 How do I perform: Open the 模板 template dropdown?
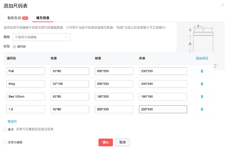[41, 37]
